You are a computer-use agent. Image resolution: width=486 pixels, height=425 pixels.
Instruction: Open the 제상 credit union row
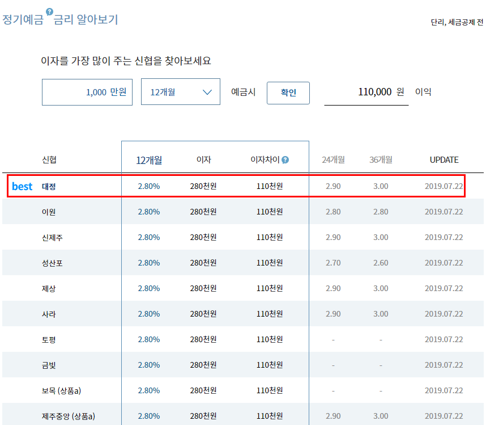click(242, 288)
